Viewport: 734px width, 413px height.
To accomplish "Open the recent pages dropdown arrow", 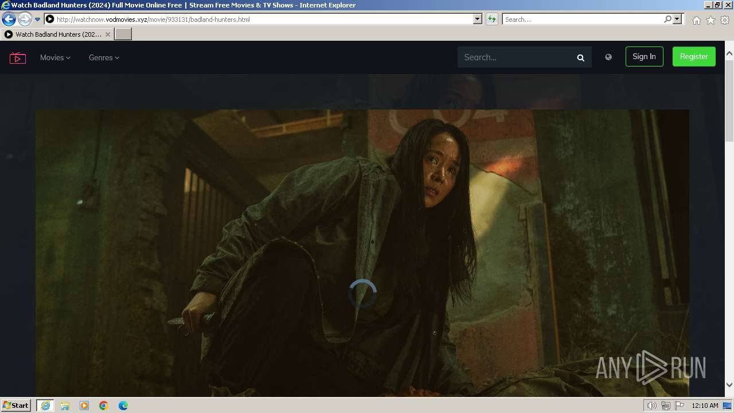I will [x=38, y=19].
